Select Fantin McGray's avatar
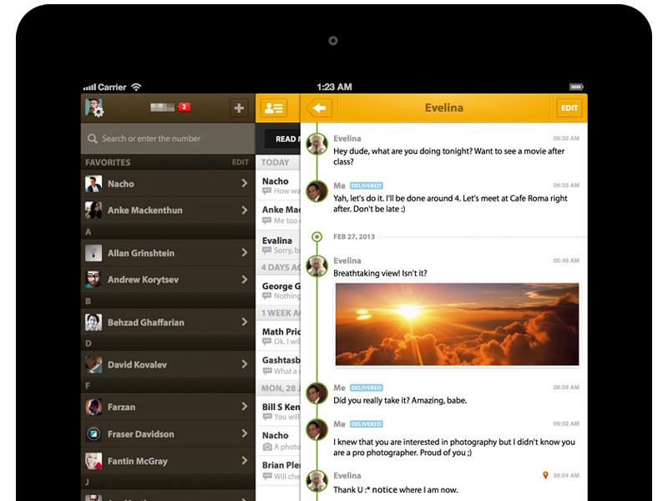Viewport: 668px width, 501px height. [x=94, y=461]
